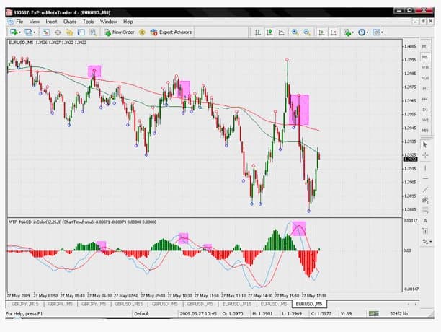
Task: Switch chart to bar chart mode
Action: pos(257,32)
